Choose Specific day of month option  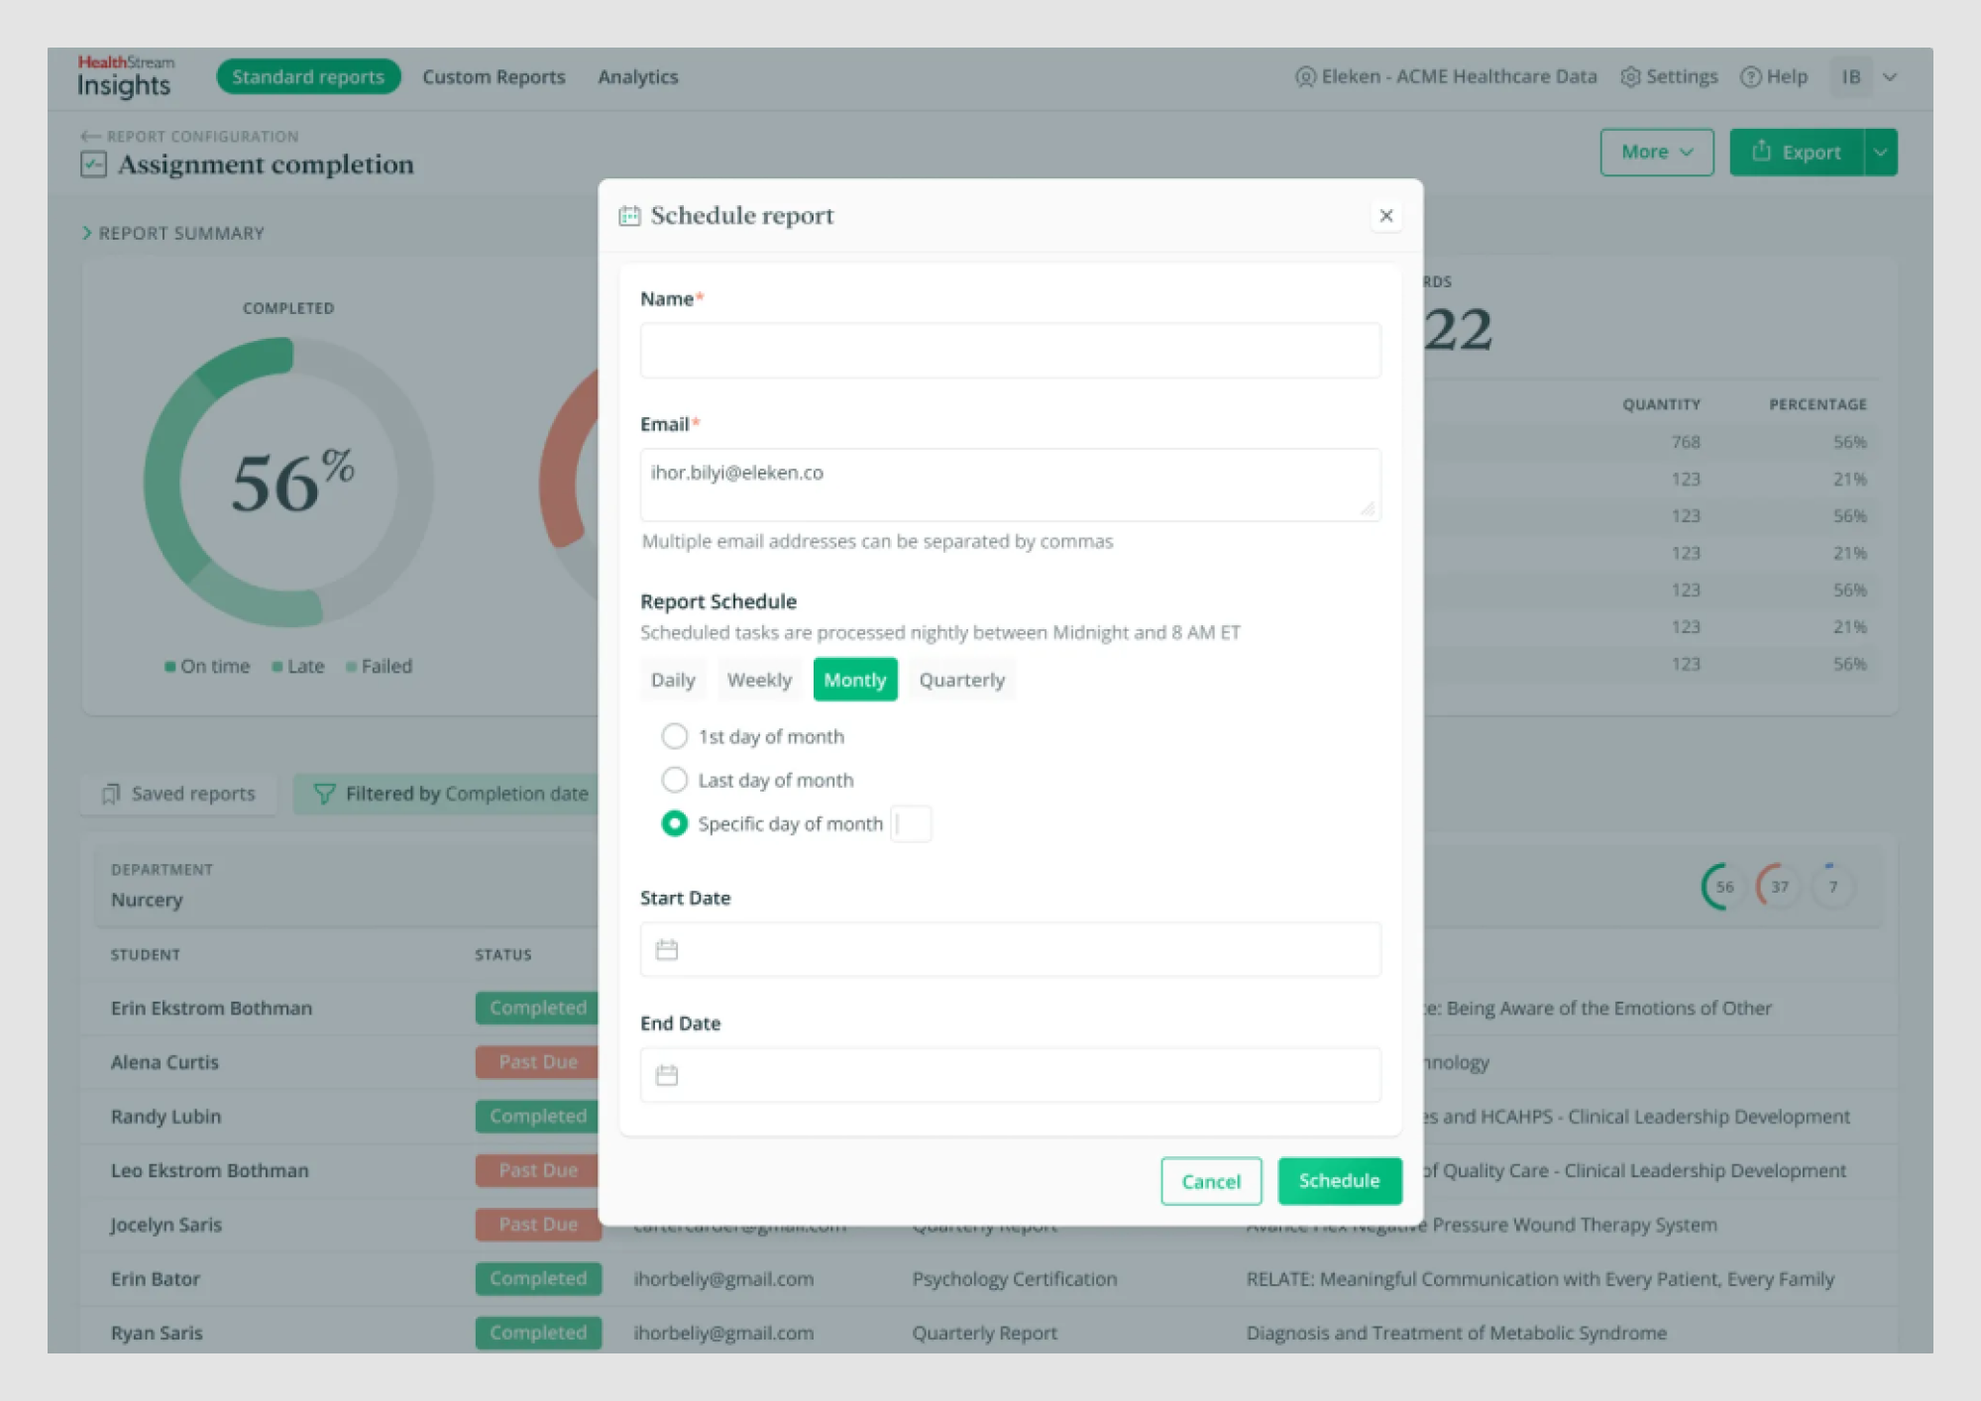674,823
